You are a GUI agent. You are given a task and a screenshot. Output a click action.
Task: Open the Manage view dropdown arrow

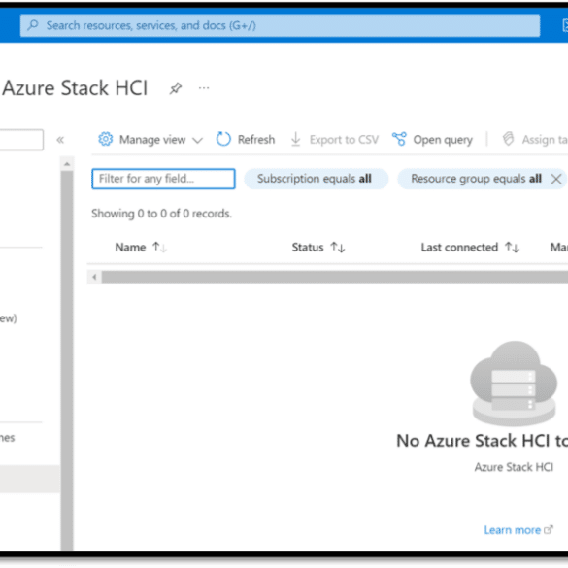[197, 140]
